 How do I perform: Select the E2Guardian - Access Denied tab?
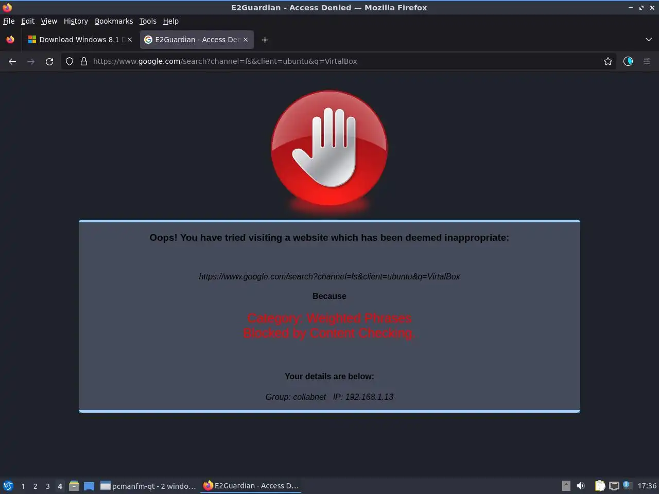(x=196, y=40)
